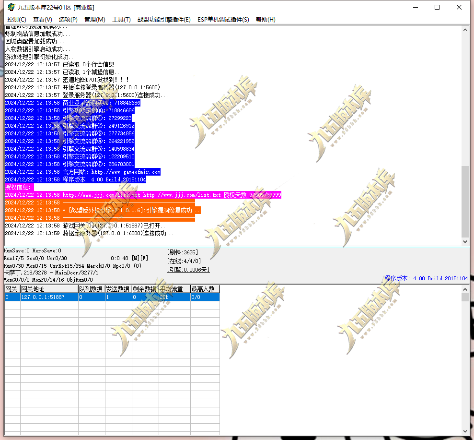This screenshot has height=440, width=474.
Task: Open the 工具(T) menu
Action: 121,20
